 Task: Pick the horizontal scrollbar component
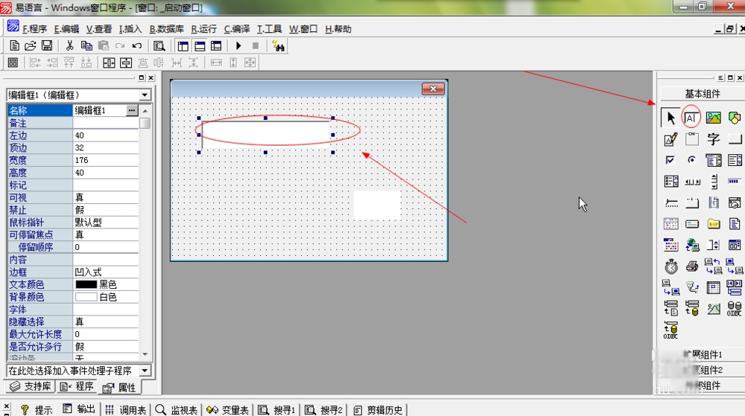692,182
